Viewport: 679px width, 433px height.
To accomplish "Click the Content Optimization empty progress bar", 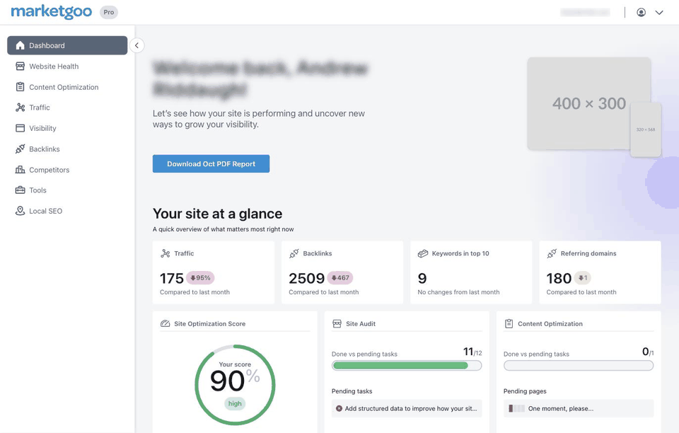I will point(579,366).
